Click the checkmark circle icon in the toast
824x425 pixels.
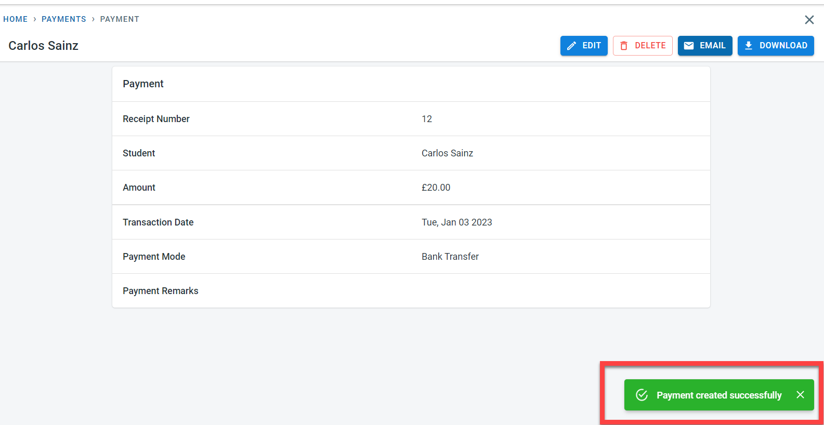[x=642, y=395]
